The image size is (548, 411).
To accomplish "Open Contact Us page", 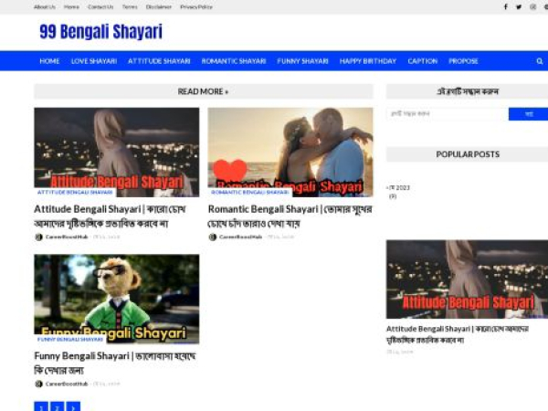I will pos(100,6).
